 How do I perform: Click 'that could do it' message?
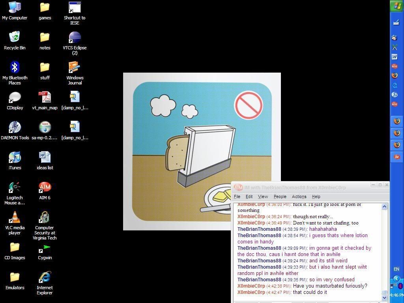(x=310, y=292)
